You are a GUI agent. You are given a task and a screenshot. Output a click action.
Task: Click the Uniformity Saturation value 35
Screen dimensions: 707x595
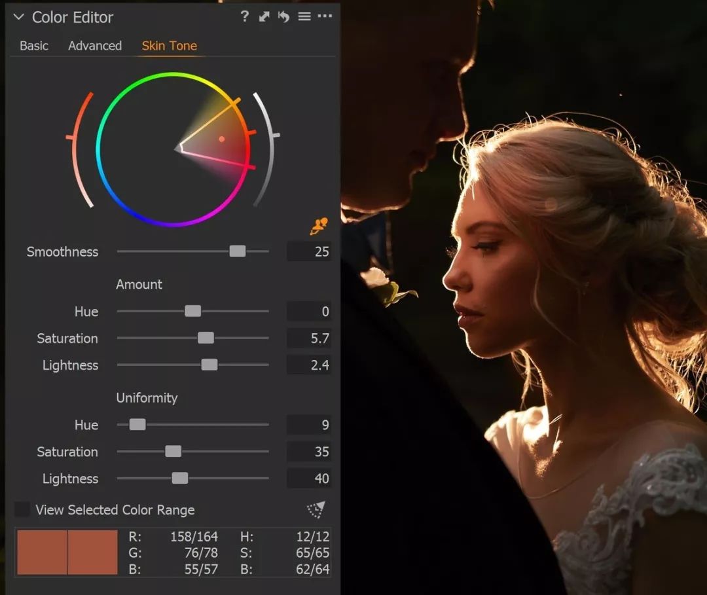(x=309, y=451)
